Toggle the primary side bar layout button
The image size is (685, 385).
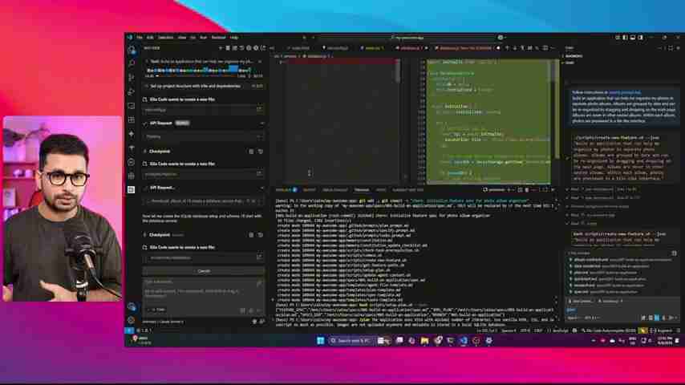tap(625, 38)
